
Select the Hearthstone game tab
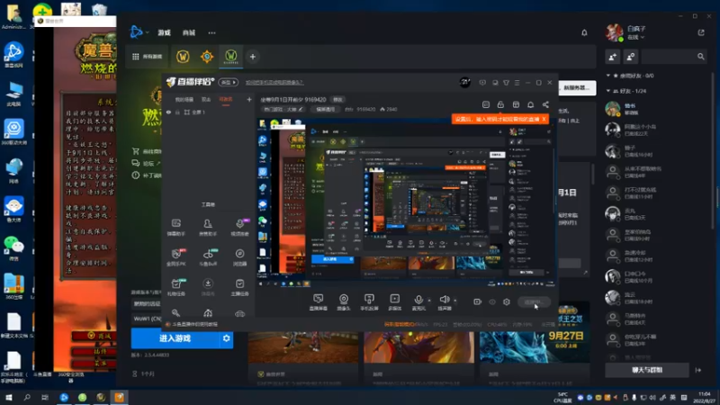tap(207, 57)
